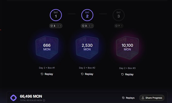
Task: Replay Box #3 reveal animation
Action: (127, 74)
